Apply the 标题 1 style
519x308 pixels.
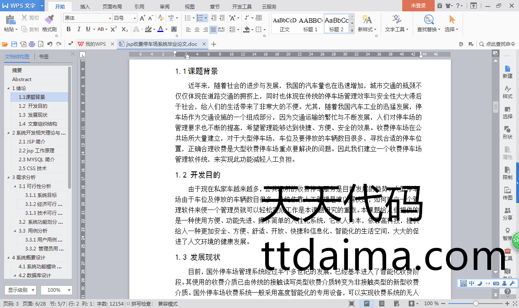[x=310, y=24]
